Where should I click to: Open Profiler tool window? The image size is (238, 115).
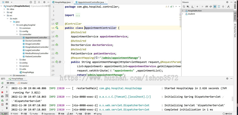click(x=34, y=114)
